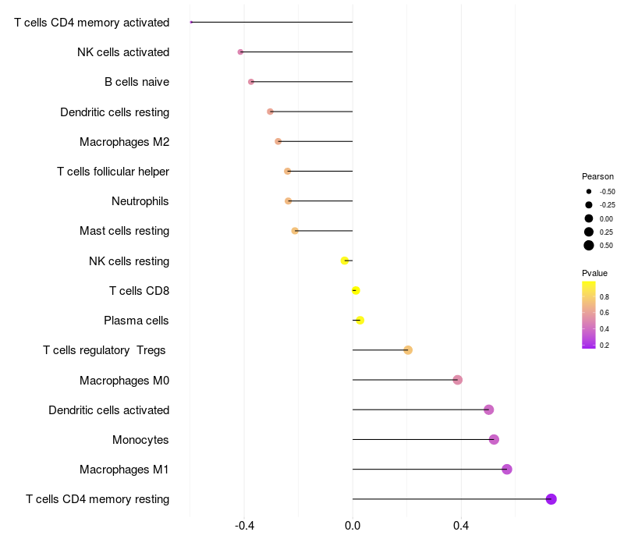624x546 pixels.
Task: Click the B cells naive dot
Action: click(251, 82)
